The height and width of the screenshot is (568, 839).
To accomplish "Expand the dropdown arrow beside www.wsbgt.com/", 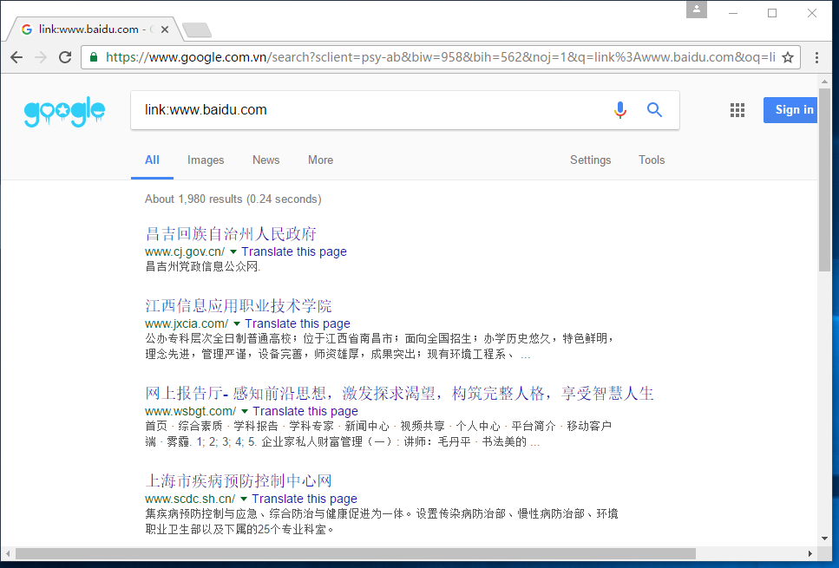I will point(245,411).
